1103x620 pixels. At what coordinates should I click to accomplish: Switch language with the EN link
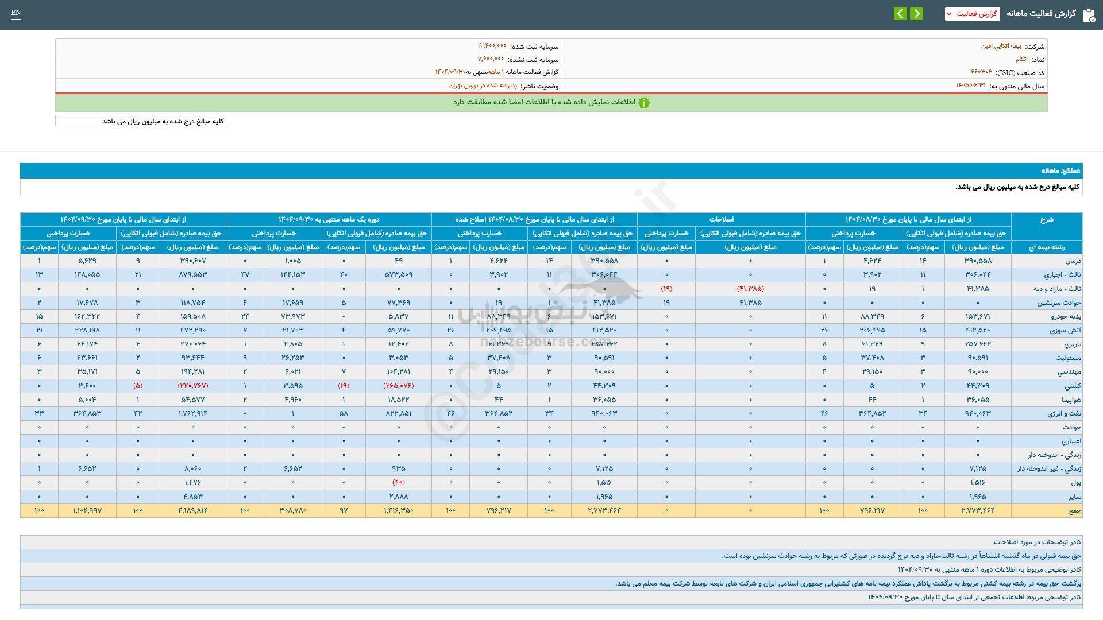coord(16,13)
